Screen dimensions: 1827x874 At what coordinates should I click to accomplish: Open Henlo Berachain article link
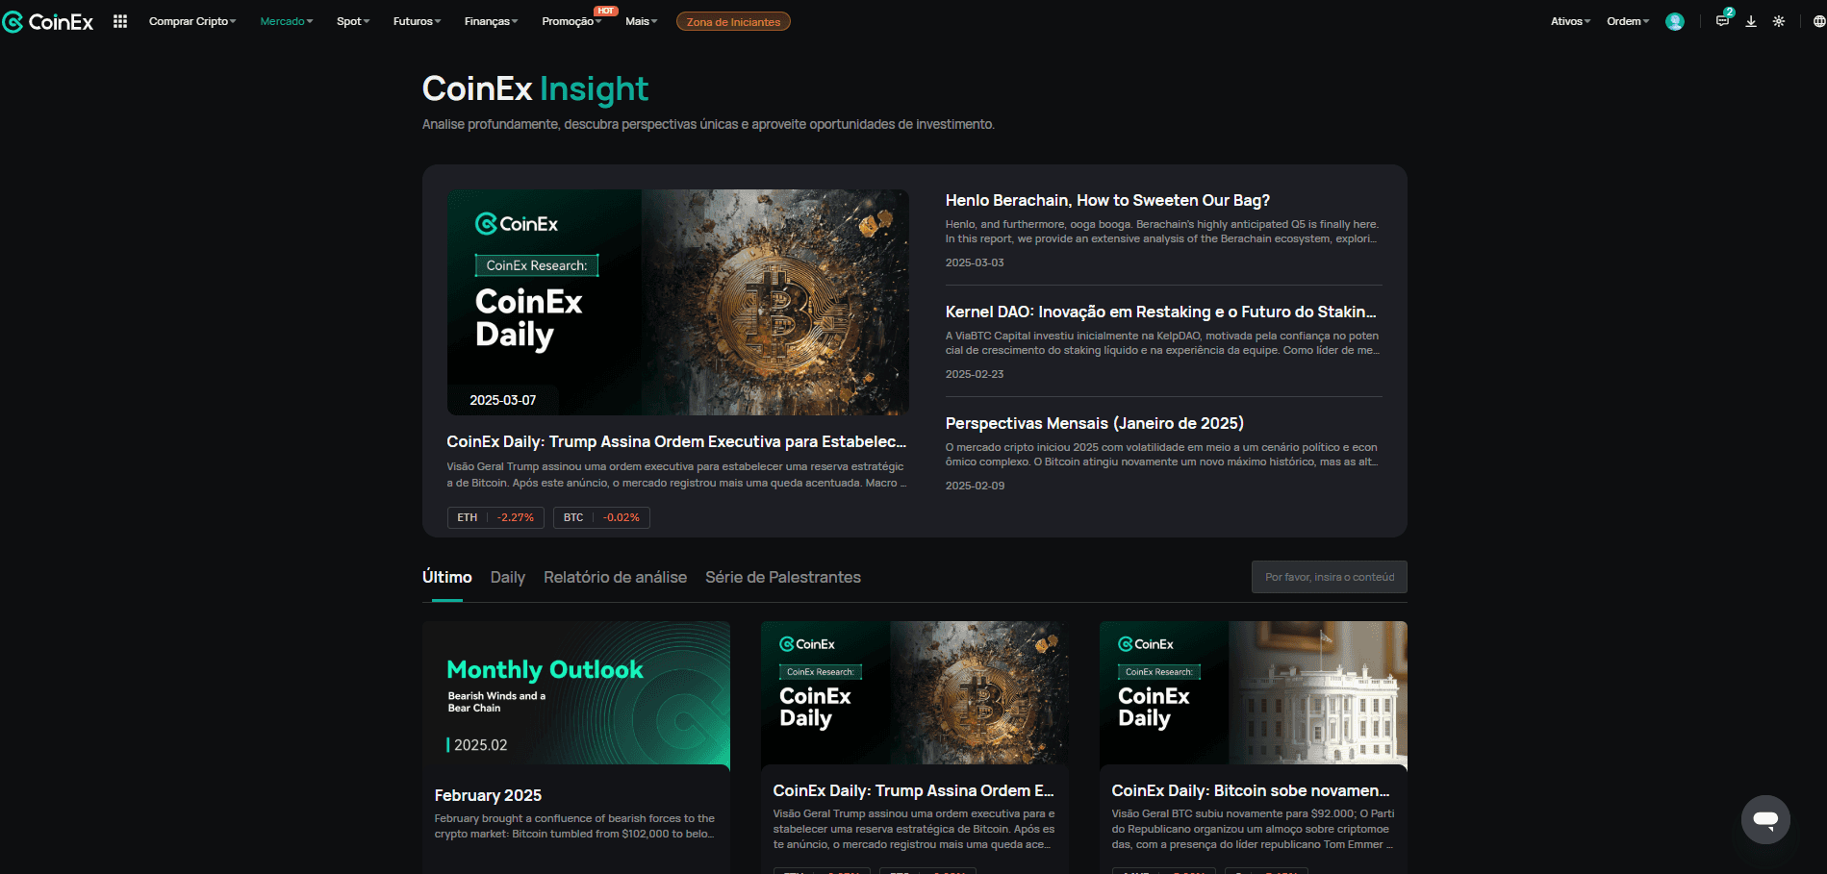point(1107,200)
